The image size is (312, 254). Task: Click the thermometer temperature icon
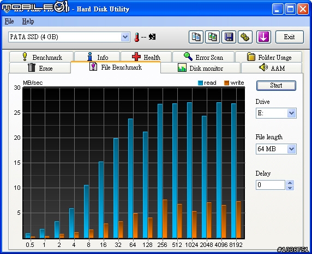(136, 37)
